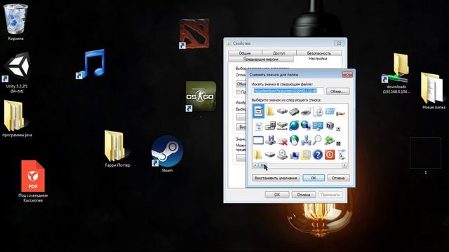Viewport: 449px width, 252px height.
Task: Click the icon file path input field
Action: (288, 91)
